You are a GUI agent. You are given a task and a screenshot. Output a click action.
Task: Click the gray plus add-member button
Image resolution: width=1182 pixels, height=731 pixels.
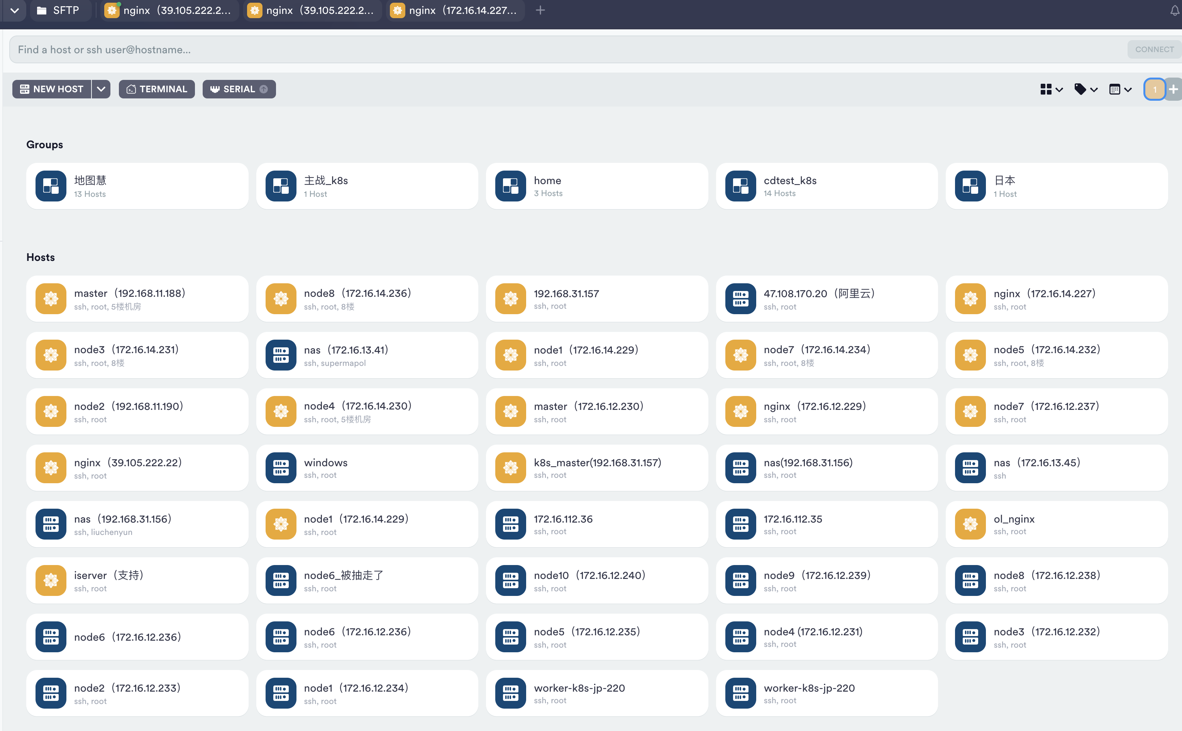pyautogui.click(x=1174, y=89)
